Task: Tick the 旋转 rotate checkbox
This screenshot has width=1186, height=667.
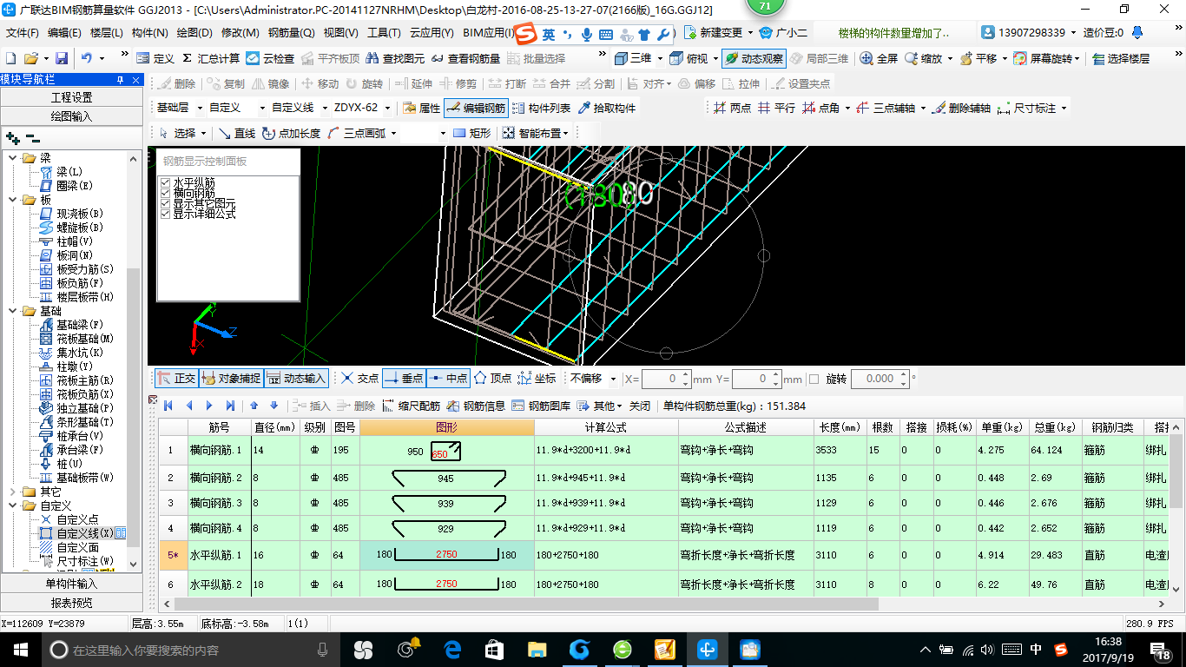Action: (x=814, y=379)
